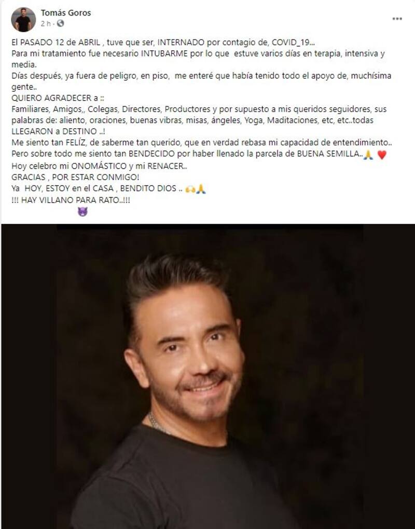Click the line HAY VILLANO PARA RATO
The image size is (415, 529).
71,200
